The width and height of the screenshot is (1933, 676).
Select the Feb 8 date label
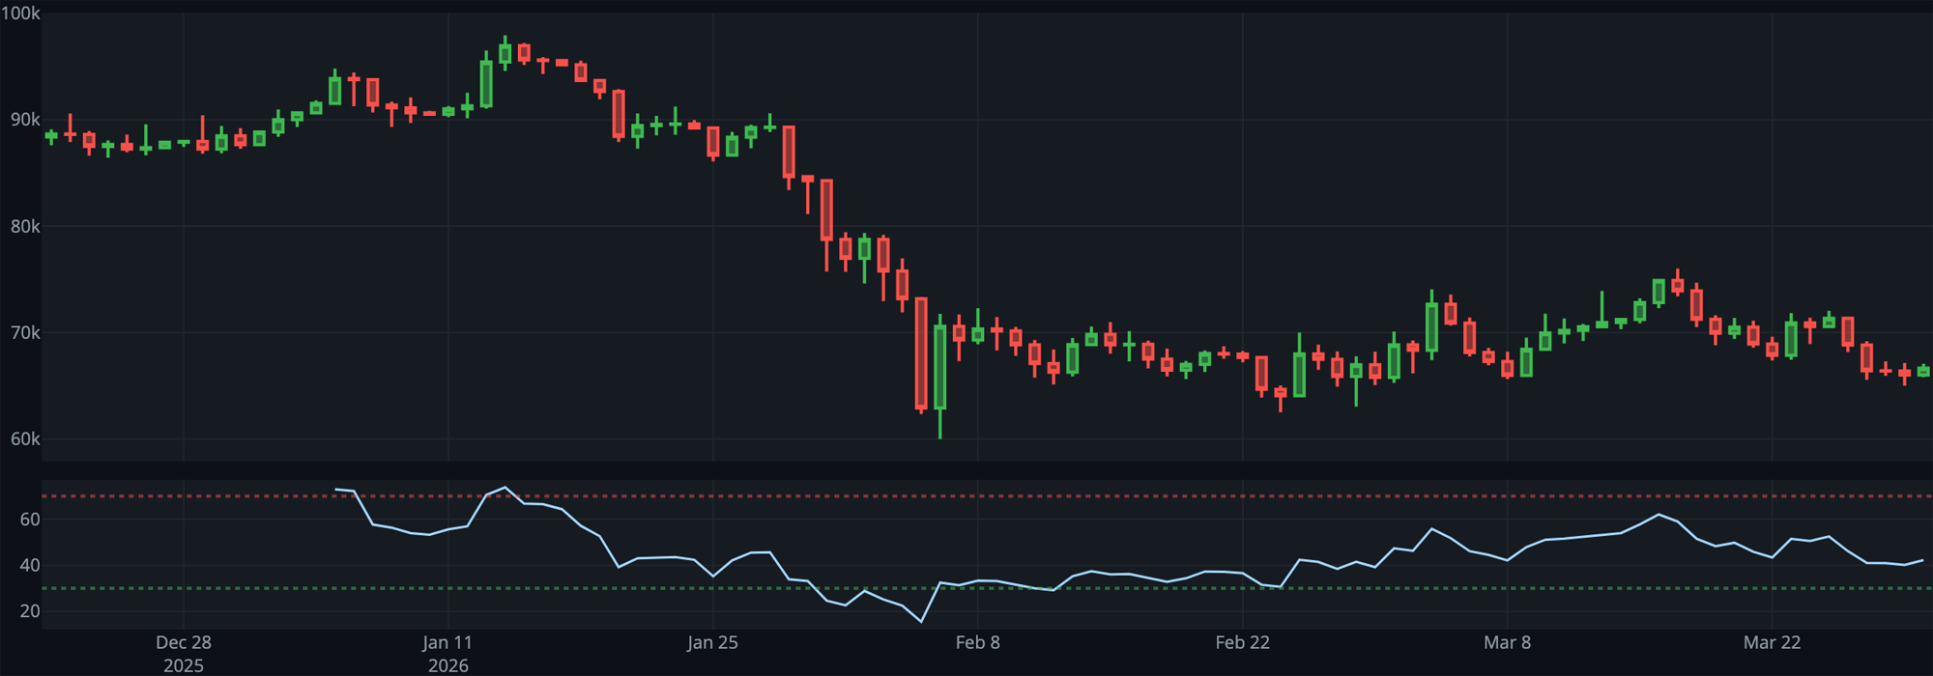click(x=977, y=643)
